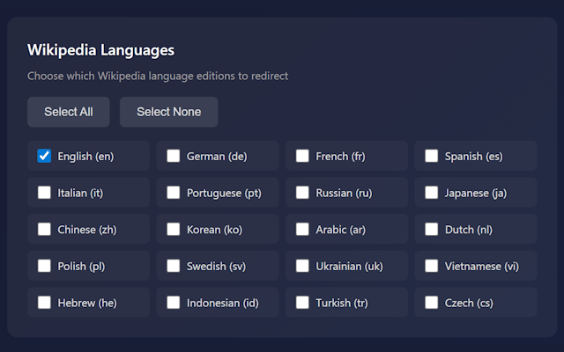The height and width of the screenshot is (352, 564).
Task: Enable Portuguese (pt) redirect checkbox
Action: click(x=174, y=193)
